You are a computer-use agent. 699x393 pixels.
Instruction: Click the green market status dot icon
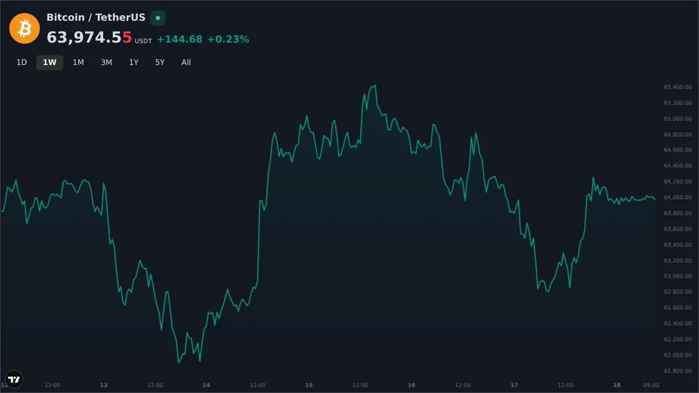pos(158,18)
